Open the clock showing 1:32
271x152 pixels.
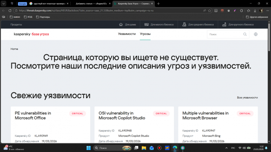pyautogui.click(x=258, y=148)
